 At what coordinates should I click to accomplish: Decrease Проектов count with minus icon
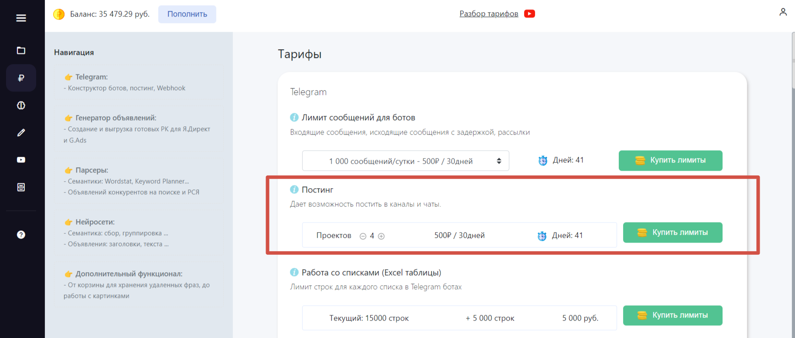[363, 236]
